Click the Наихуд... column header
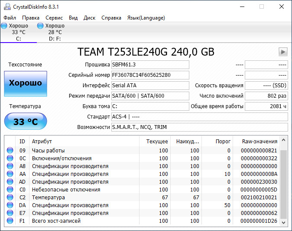The height and width of the screenshot is (231, 292). (186, 142)
